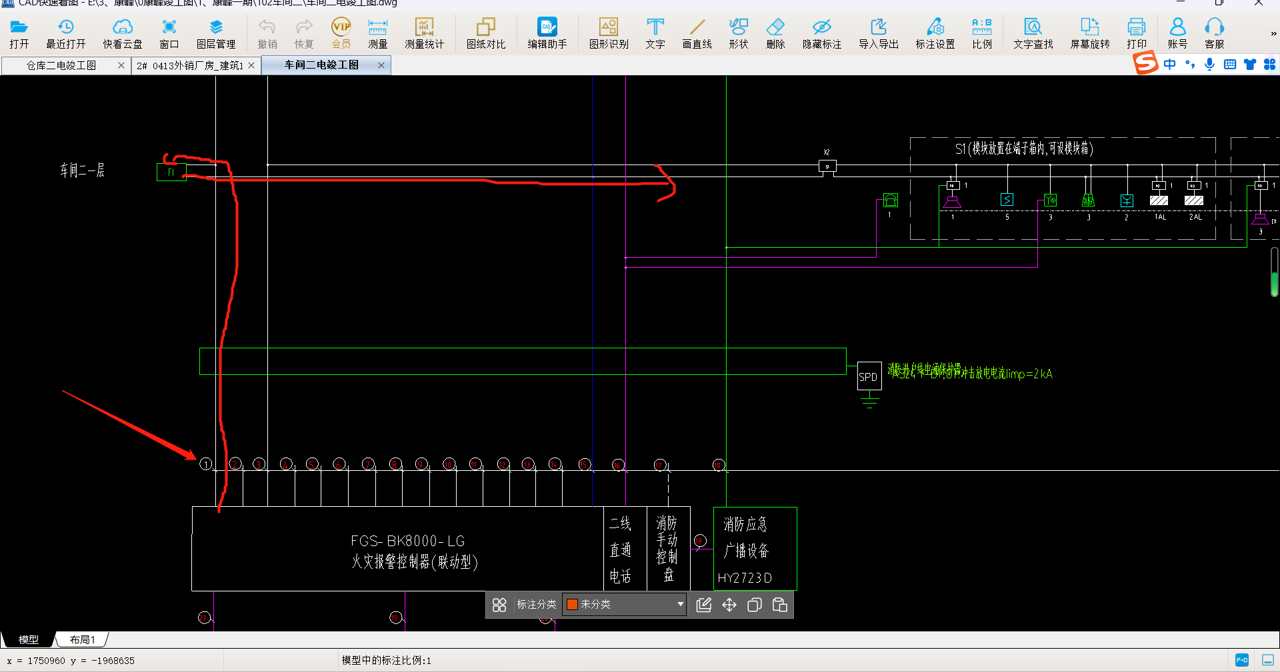The width and height of the screenshot is (1280, 672).
Task: Open 图层管理 layer manager
Action: tap(216, 33)
